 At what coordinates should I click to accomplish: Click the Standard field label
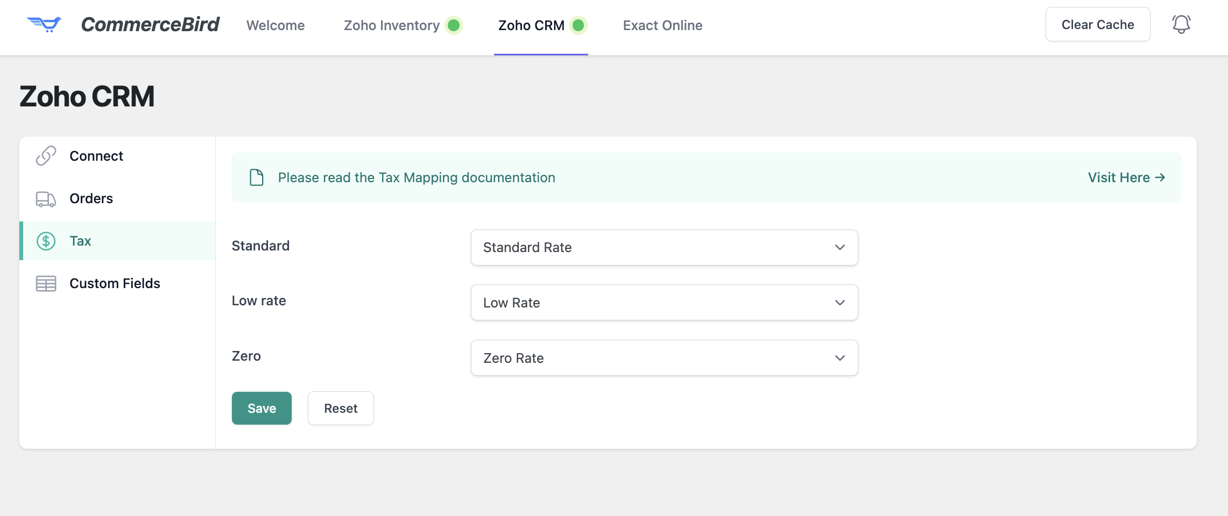click(x=260, y=246)
